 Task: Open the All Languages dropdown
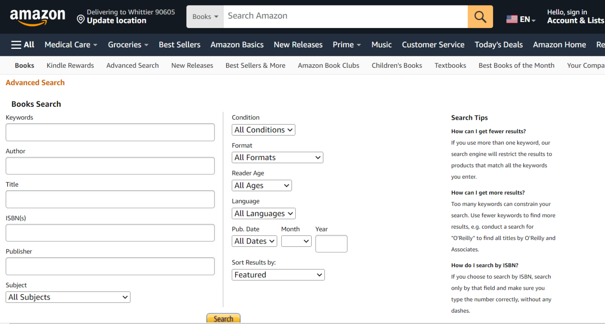[263, 213]
